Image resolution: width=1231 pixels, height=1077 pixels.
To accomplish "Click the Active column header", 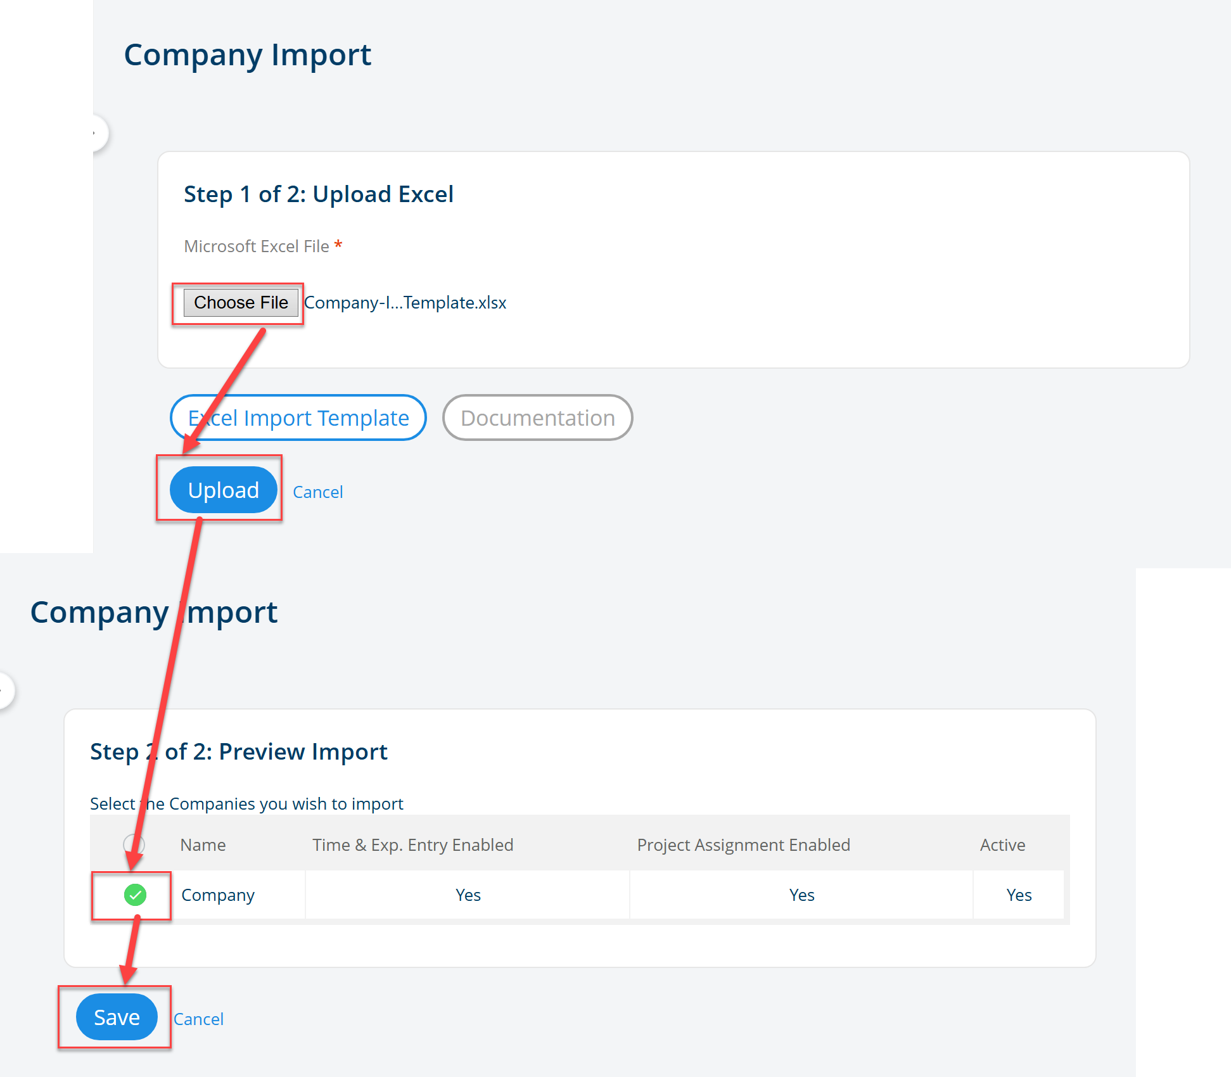I will pos(1002,845).
